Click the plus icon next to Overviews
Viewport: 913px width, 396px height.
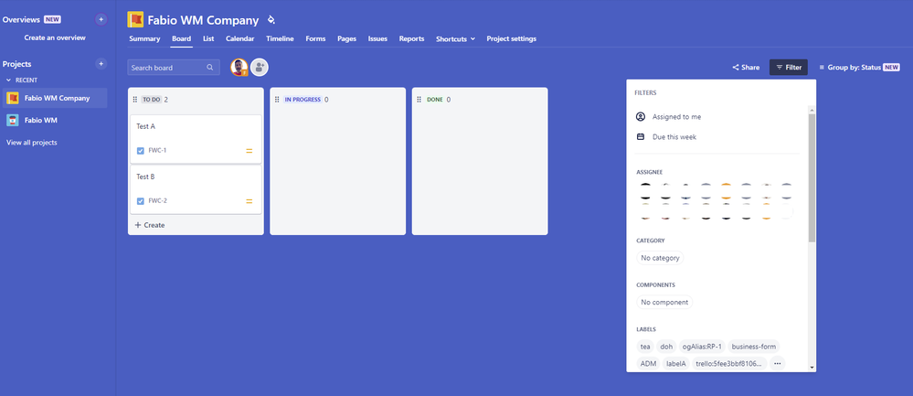click(101, 19)
